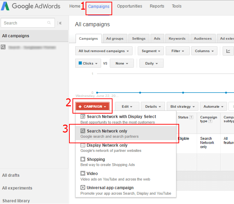This screenshot has width=234, height=204.
Task: Choose Search Network with Display Select option
Action: tap(126, 119)
